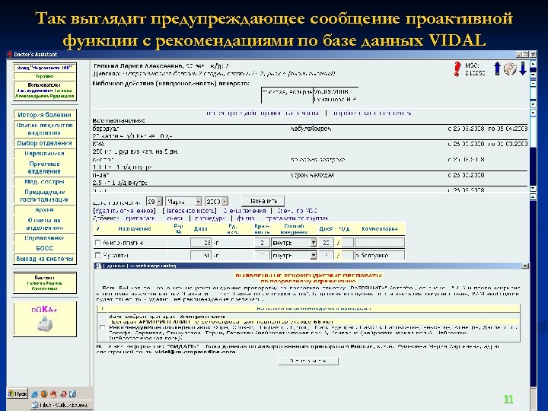Click the second bracketed link under the date row
Viewport: 548px width, 411px height.
tap(190, 211)
